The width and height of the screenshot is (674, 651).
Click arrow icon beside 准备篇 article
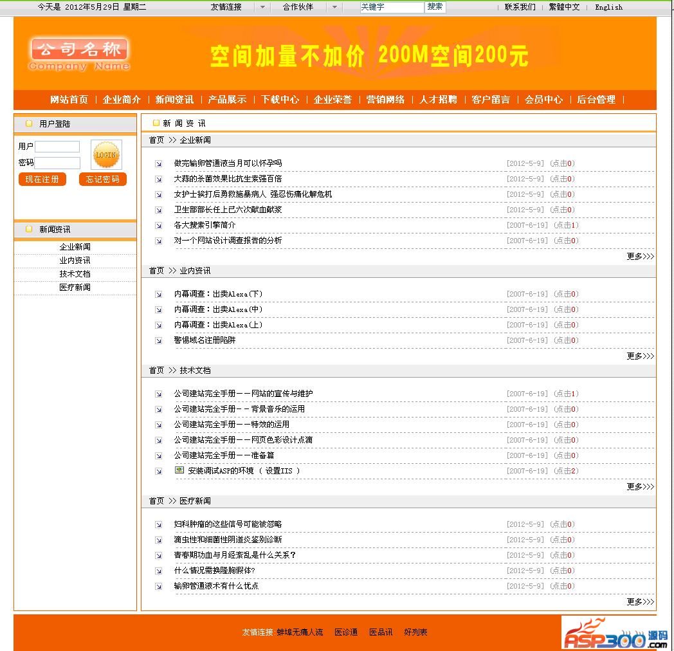coord(159,456)
